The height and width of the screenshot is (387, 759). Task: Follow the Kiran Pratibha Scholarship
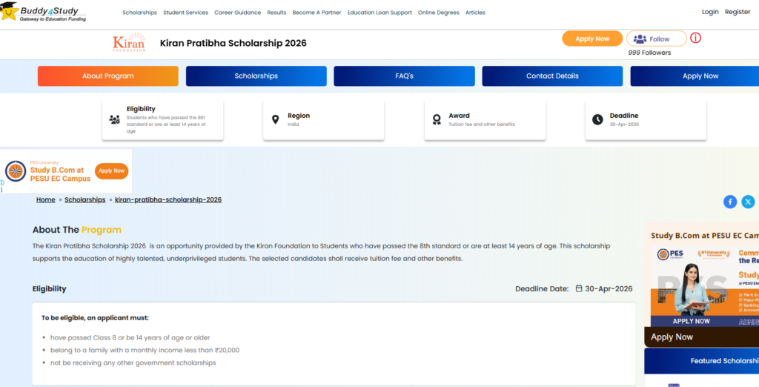click(657, 39)
